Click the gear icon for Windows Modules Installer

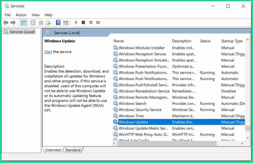(x=115, y=48)
